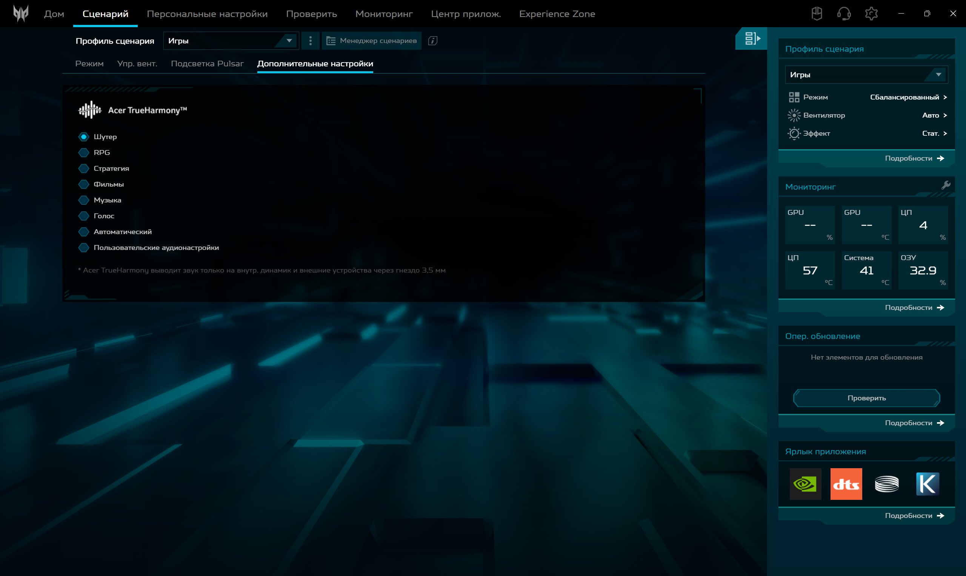Open the mouse settings icon in header
Image resolution: width=966 pixels, height=576 pixels.
(817, 14)
